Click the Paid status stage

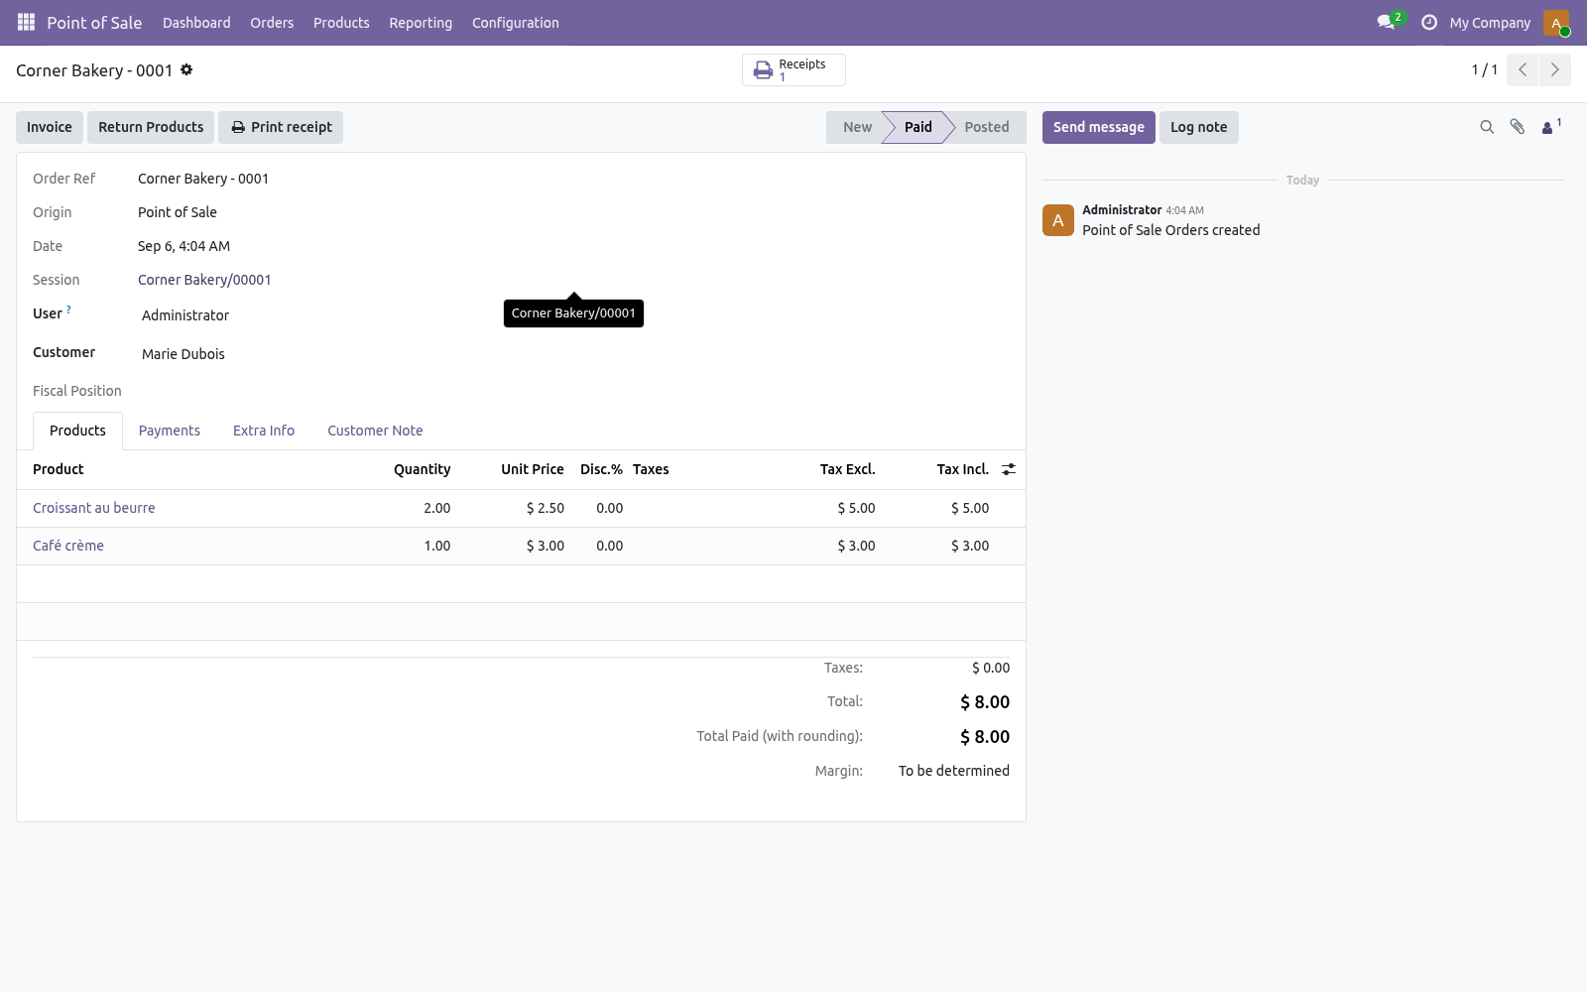click(x=917, y=127)
